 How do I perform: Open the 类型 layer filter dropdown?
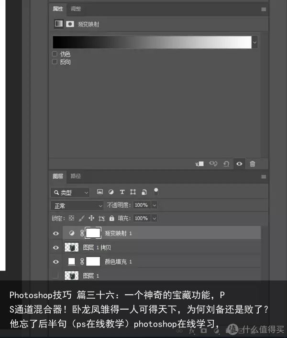tap(70, 192)
